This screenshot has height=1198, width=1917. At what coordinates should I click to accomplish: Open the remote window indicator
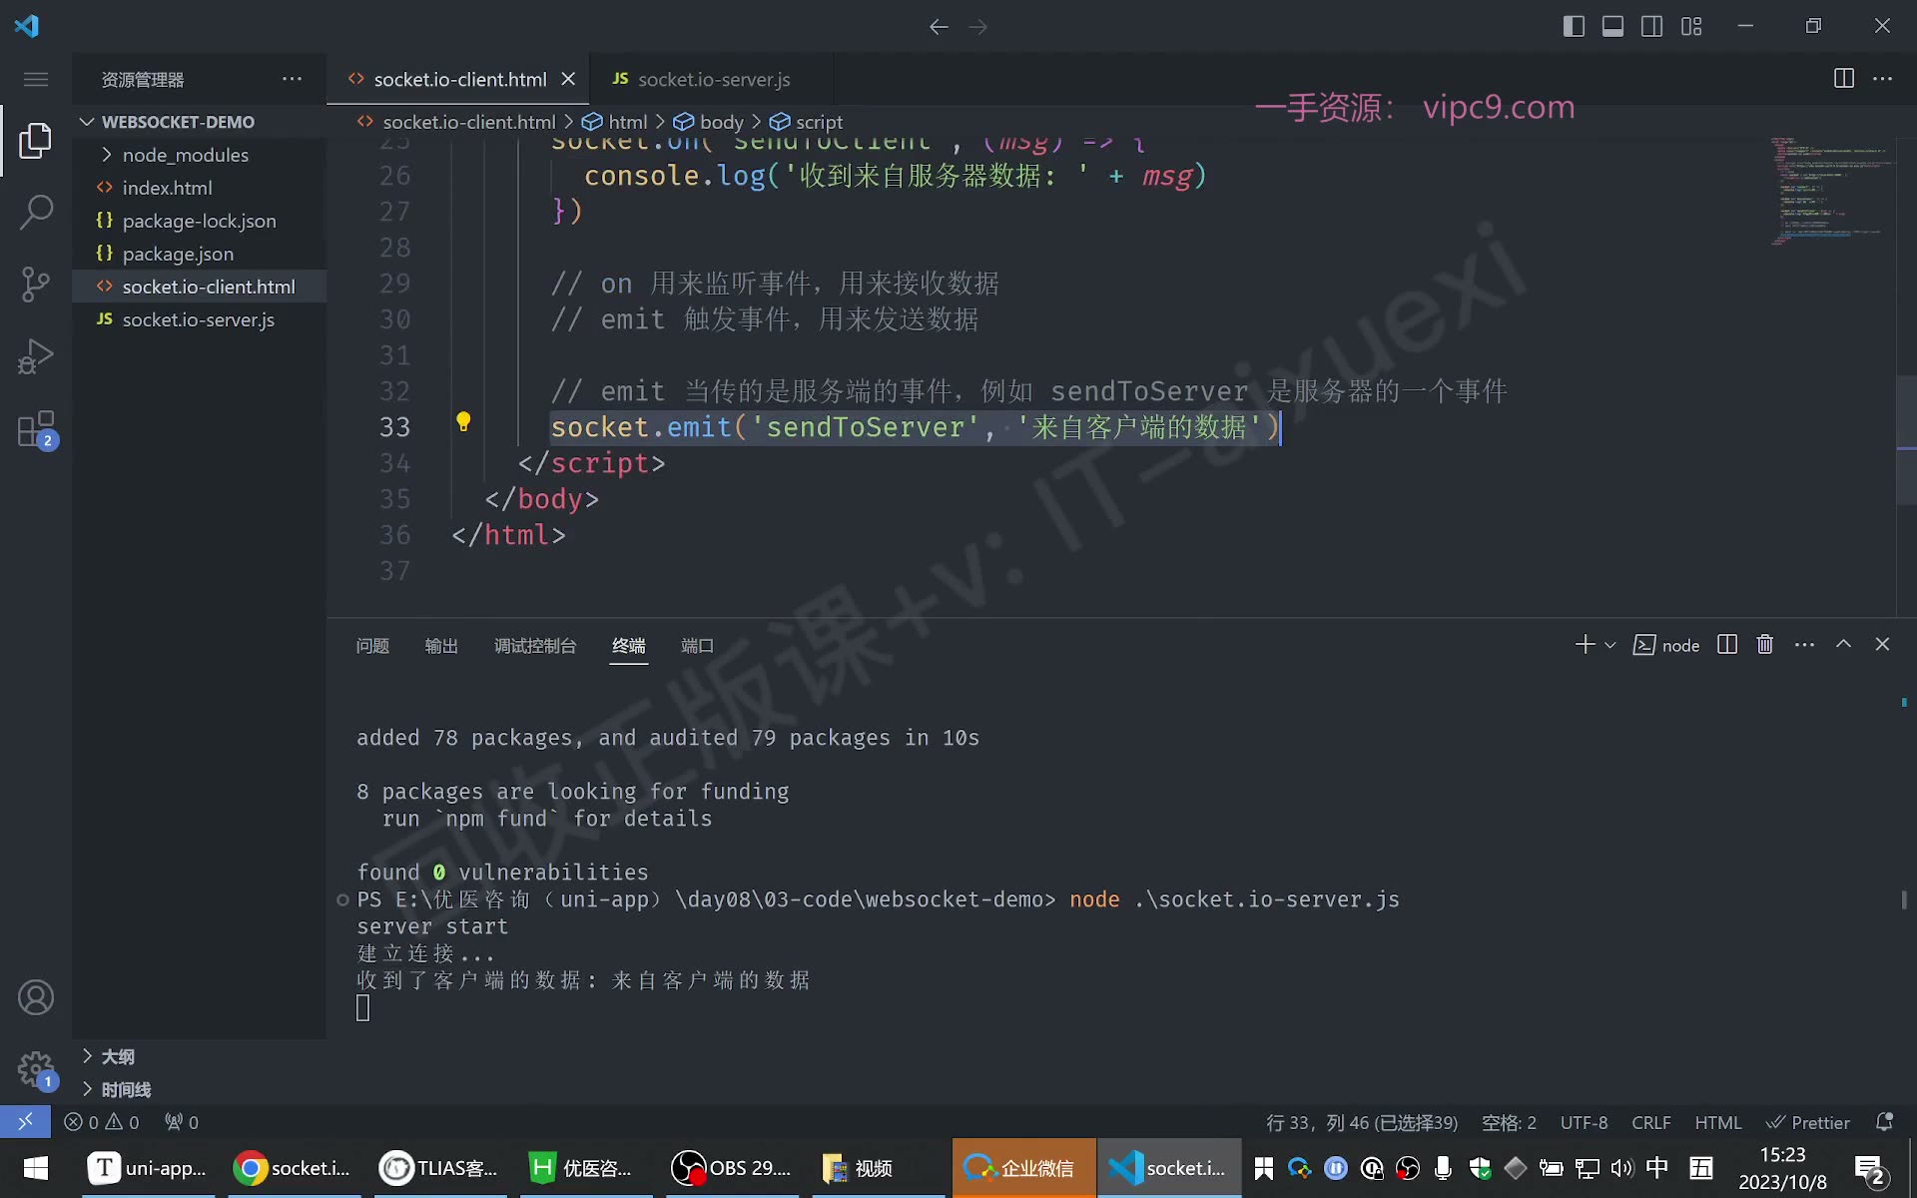(x=25, y=1122)
